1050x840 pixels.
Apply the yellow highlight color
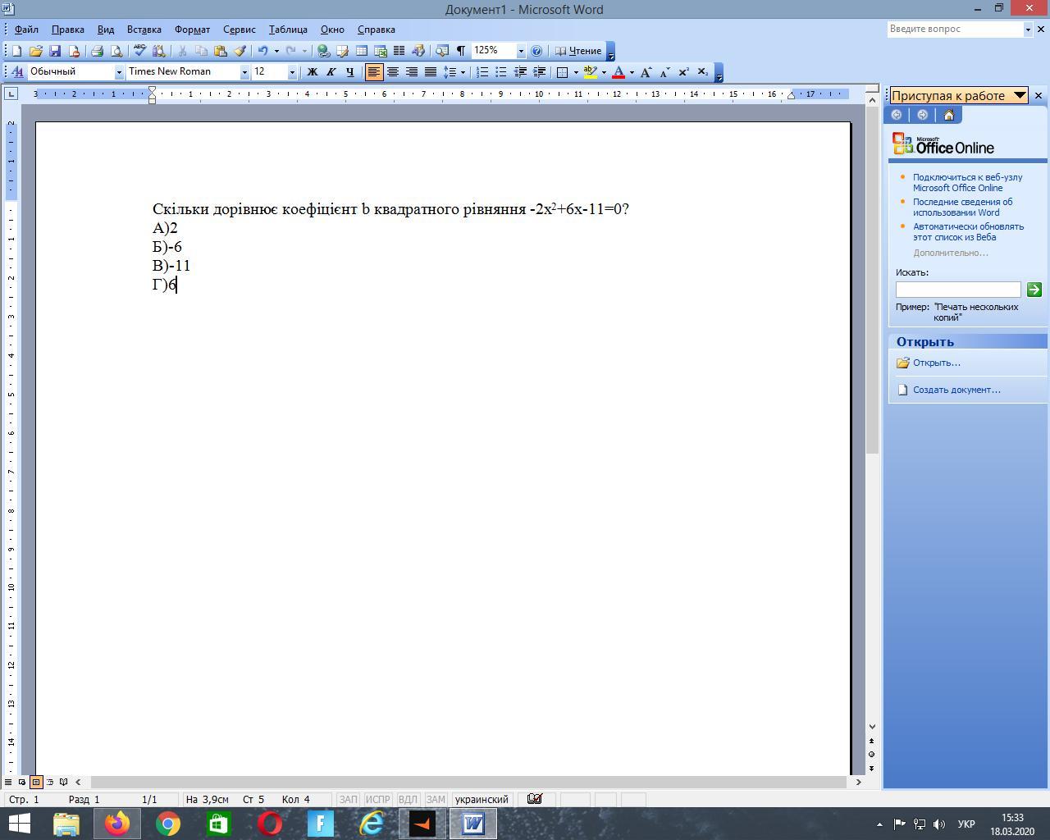pos(590,72)
